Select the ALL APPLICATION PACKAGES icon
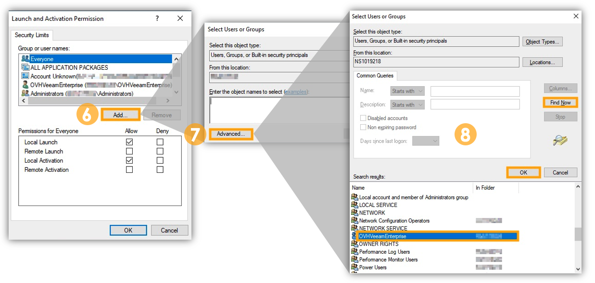 25,67
